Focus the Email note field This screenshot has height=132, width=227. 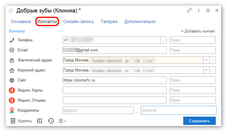pyautogui.click(x=192, y=50)
